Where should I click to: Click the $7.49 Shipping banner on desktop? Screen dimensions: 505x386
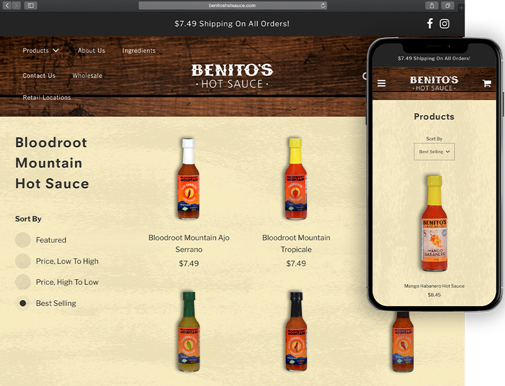(x=232, y=24)
